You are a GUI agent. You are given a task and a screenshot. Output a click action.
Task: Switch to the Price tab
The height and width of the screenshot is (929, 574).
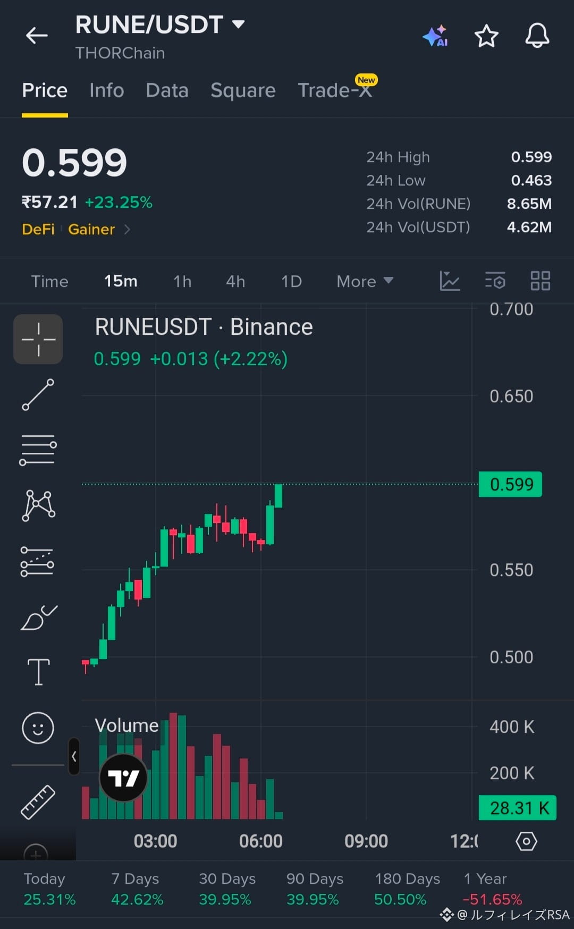(45, 90)
